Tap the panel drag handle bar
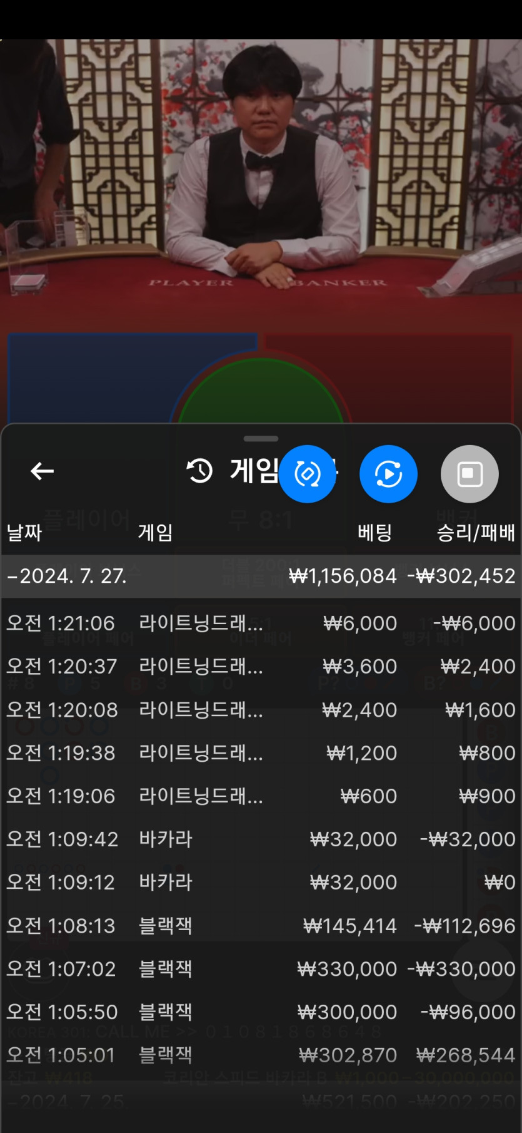 point(261,439)
